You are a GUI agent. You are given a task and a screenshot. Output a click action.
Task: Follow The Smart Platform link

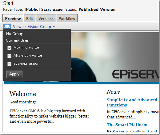[x=127, y=125]
